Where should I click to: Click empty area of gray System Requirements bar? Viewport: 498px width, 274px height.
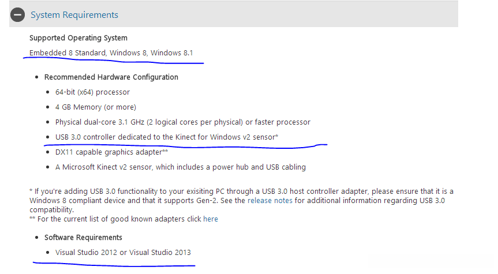coord(289,15)
